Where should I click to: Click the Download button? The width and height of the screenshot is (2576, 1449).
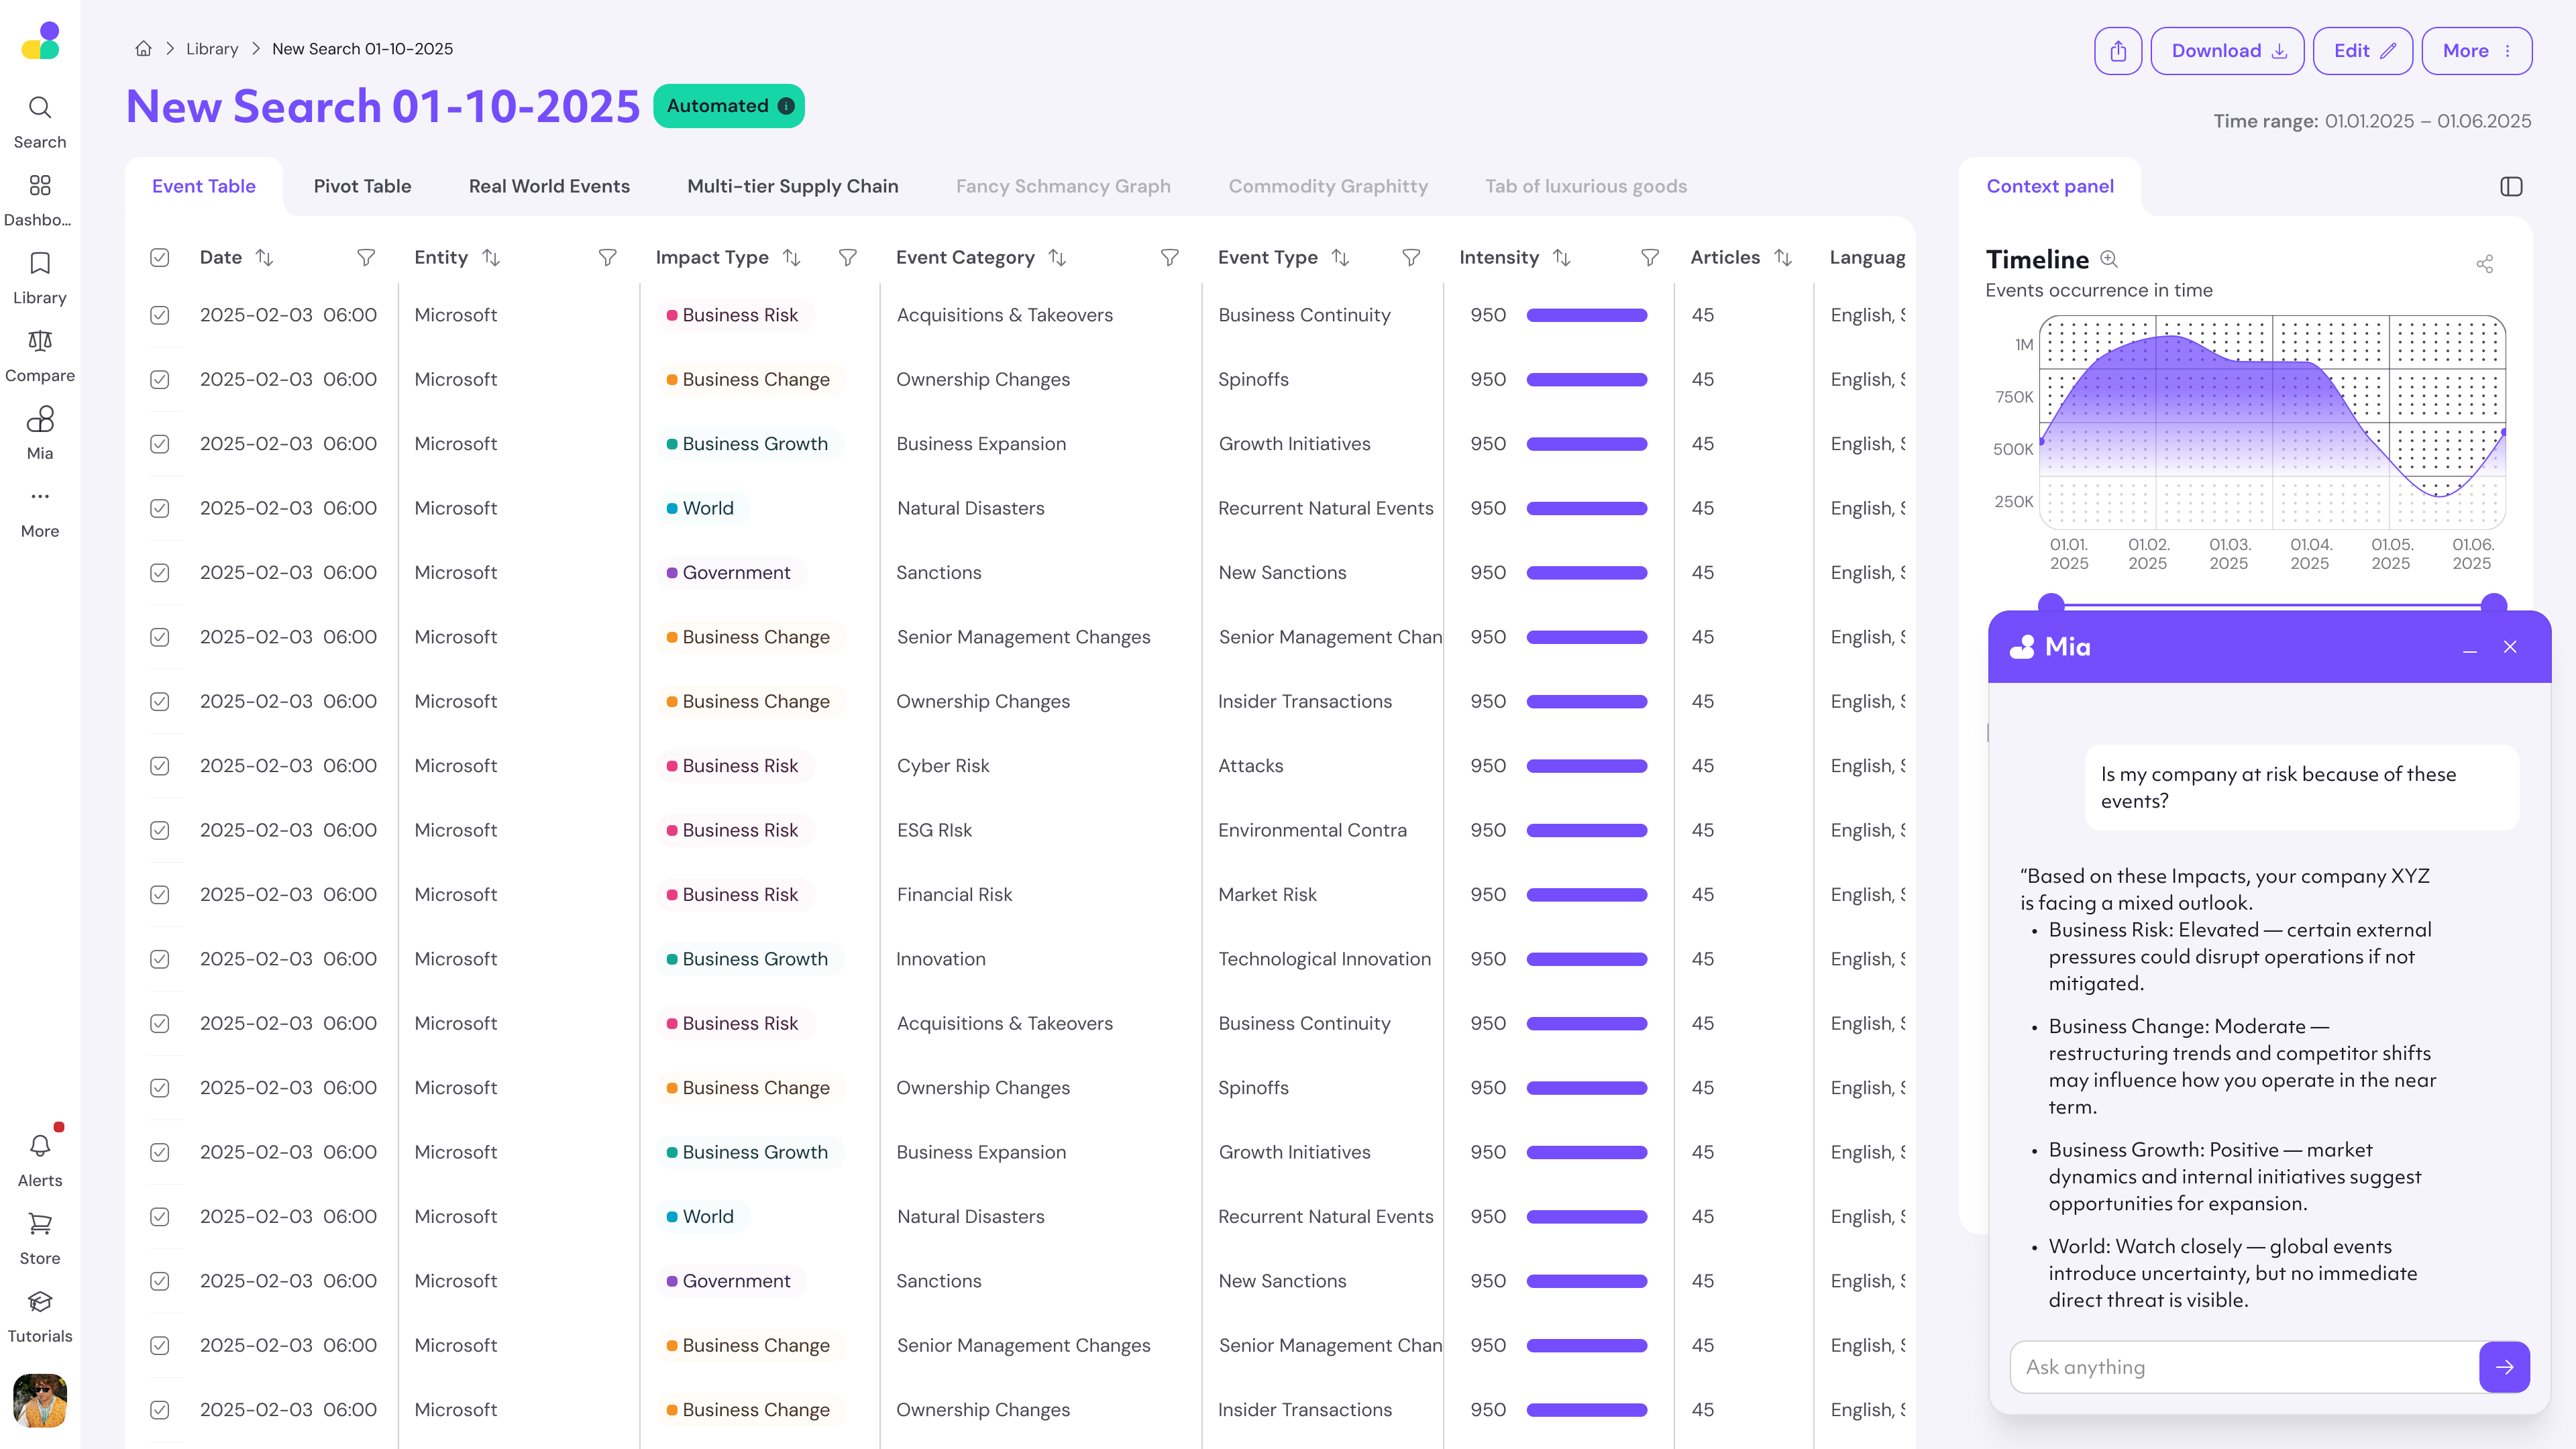click(x=2227, y=51)
